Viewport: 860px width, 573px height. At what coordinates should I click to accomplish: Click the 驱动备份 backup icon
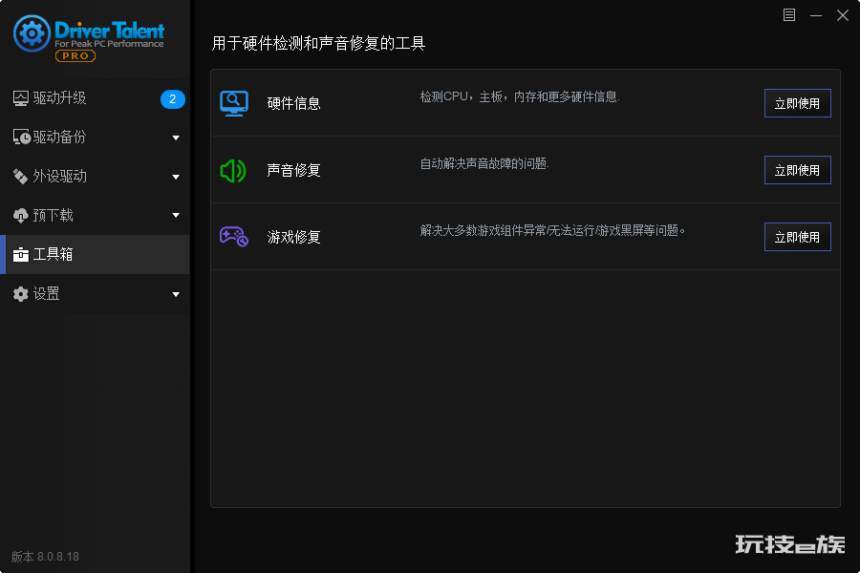point(21,138)
